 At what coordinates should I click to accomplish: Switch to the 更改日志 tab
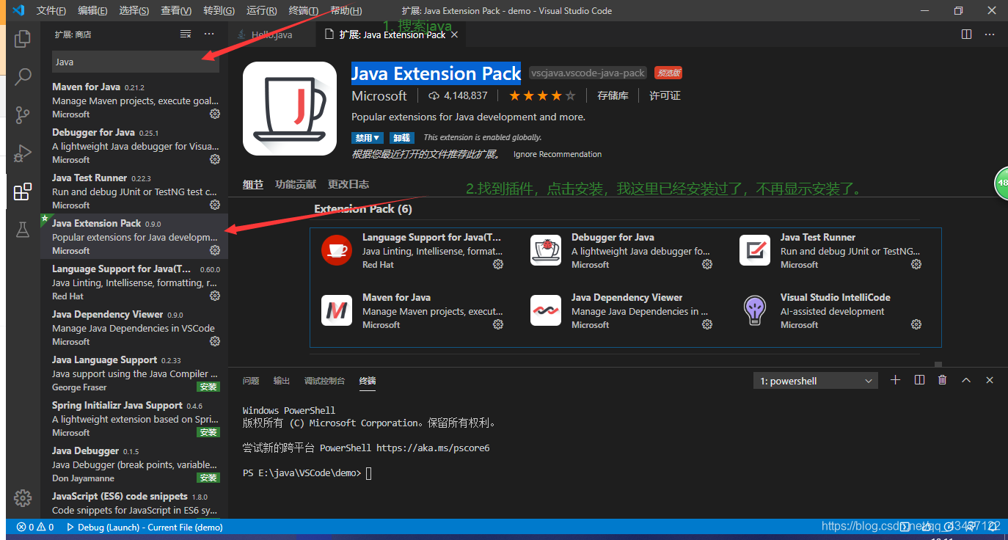[x=348, y=184]
